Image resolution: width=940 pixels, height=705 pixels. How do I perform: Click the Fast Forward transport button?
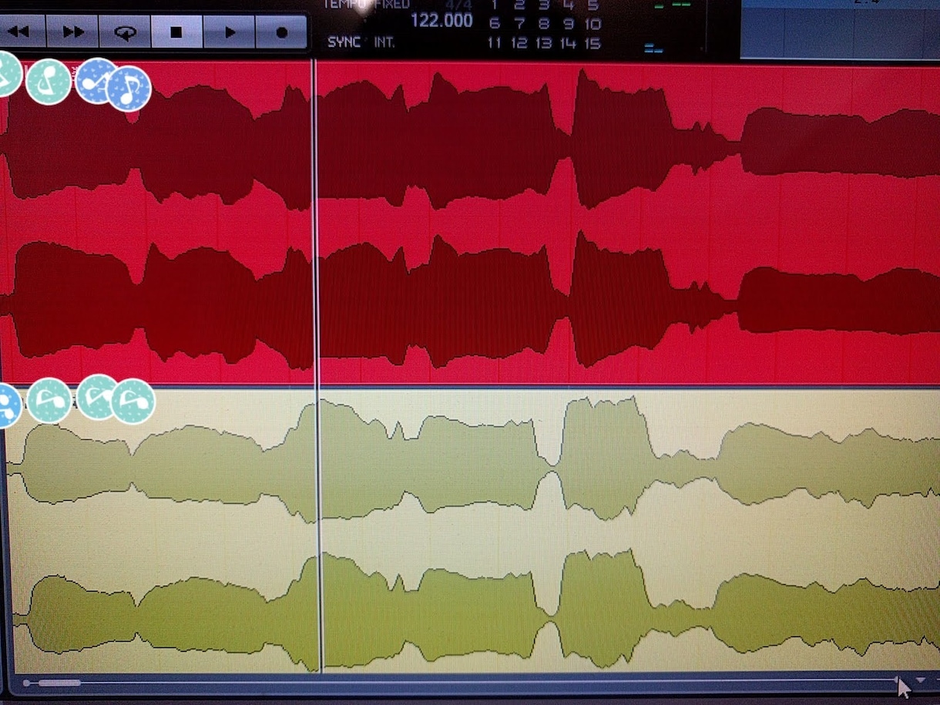coord(72,32)
